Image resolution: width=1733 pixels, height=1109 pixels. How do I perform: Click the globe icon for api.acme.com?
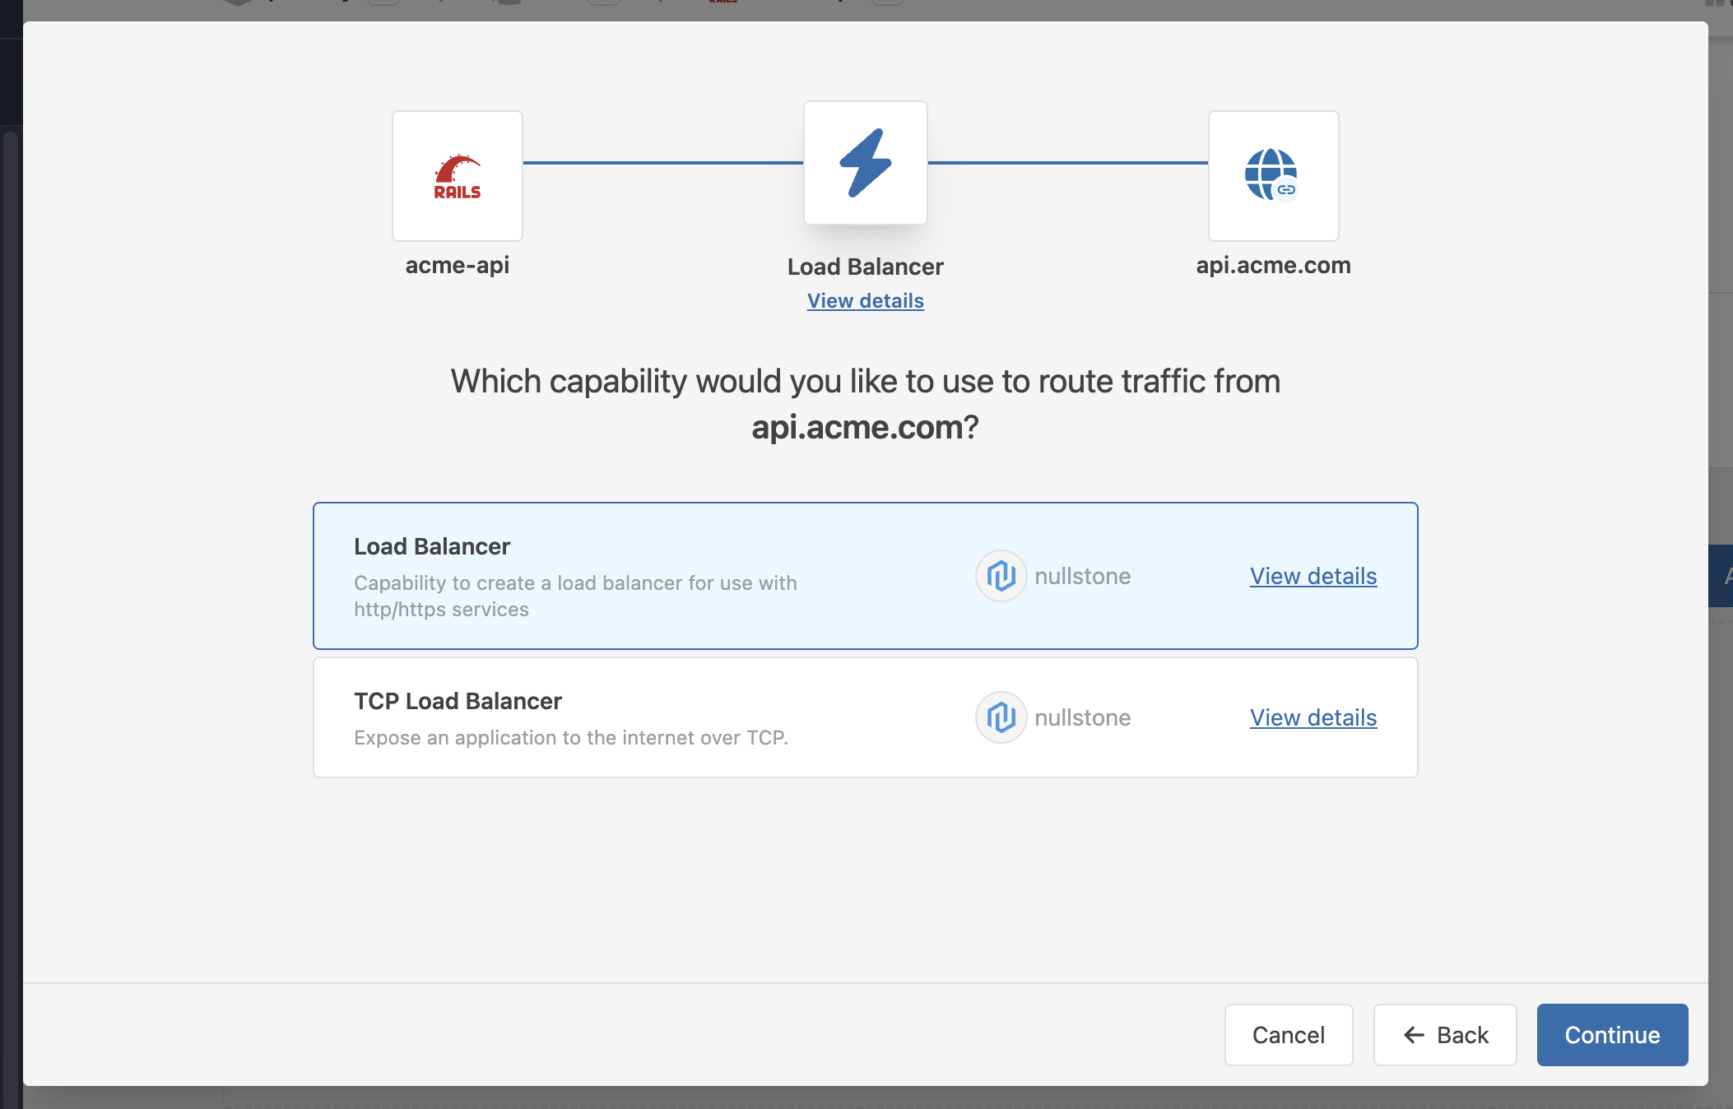1272,174
